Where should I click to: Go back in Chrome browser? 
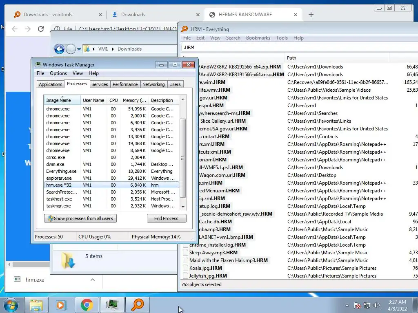15,29
